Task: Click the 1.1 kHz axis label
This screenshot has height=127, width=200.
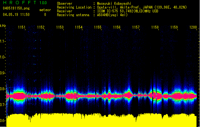Action: pos(3,41)
